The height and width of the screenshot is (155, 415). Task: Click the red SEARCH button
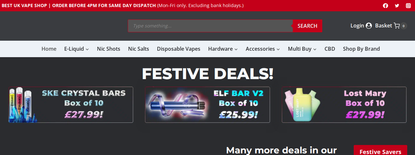[x=307, y=26]
